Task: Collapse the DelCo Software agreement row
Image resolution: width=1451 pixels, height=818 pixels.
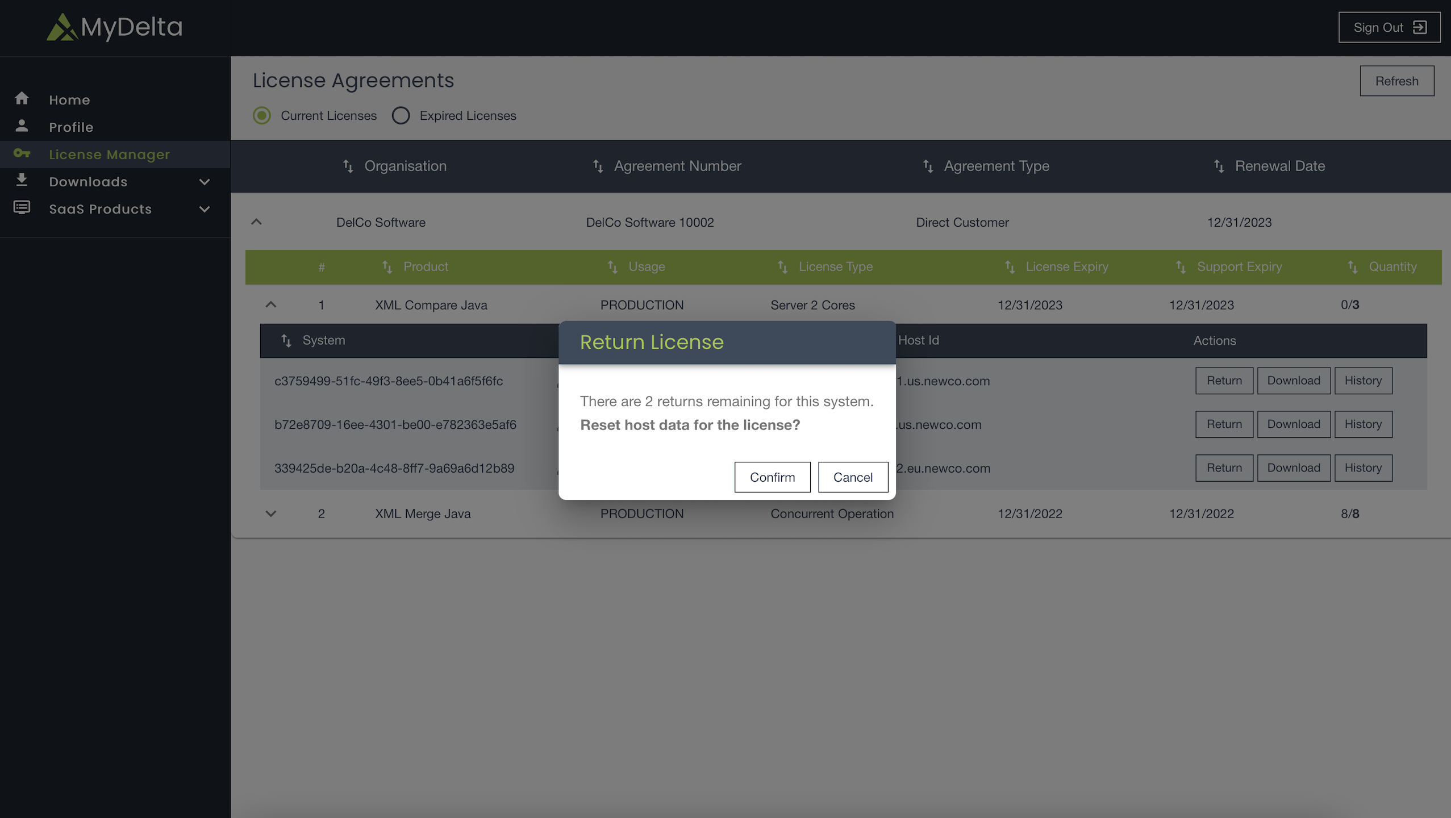Action: pos(256,222)
